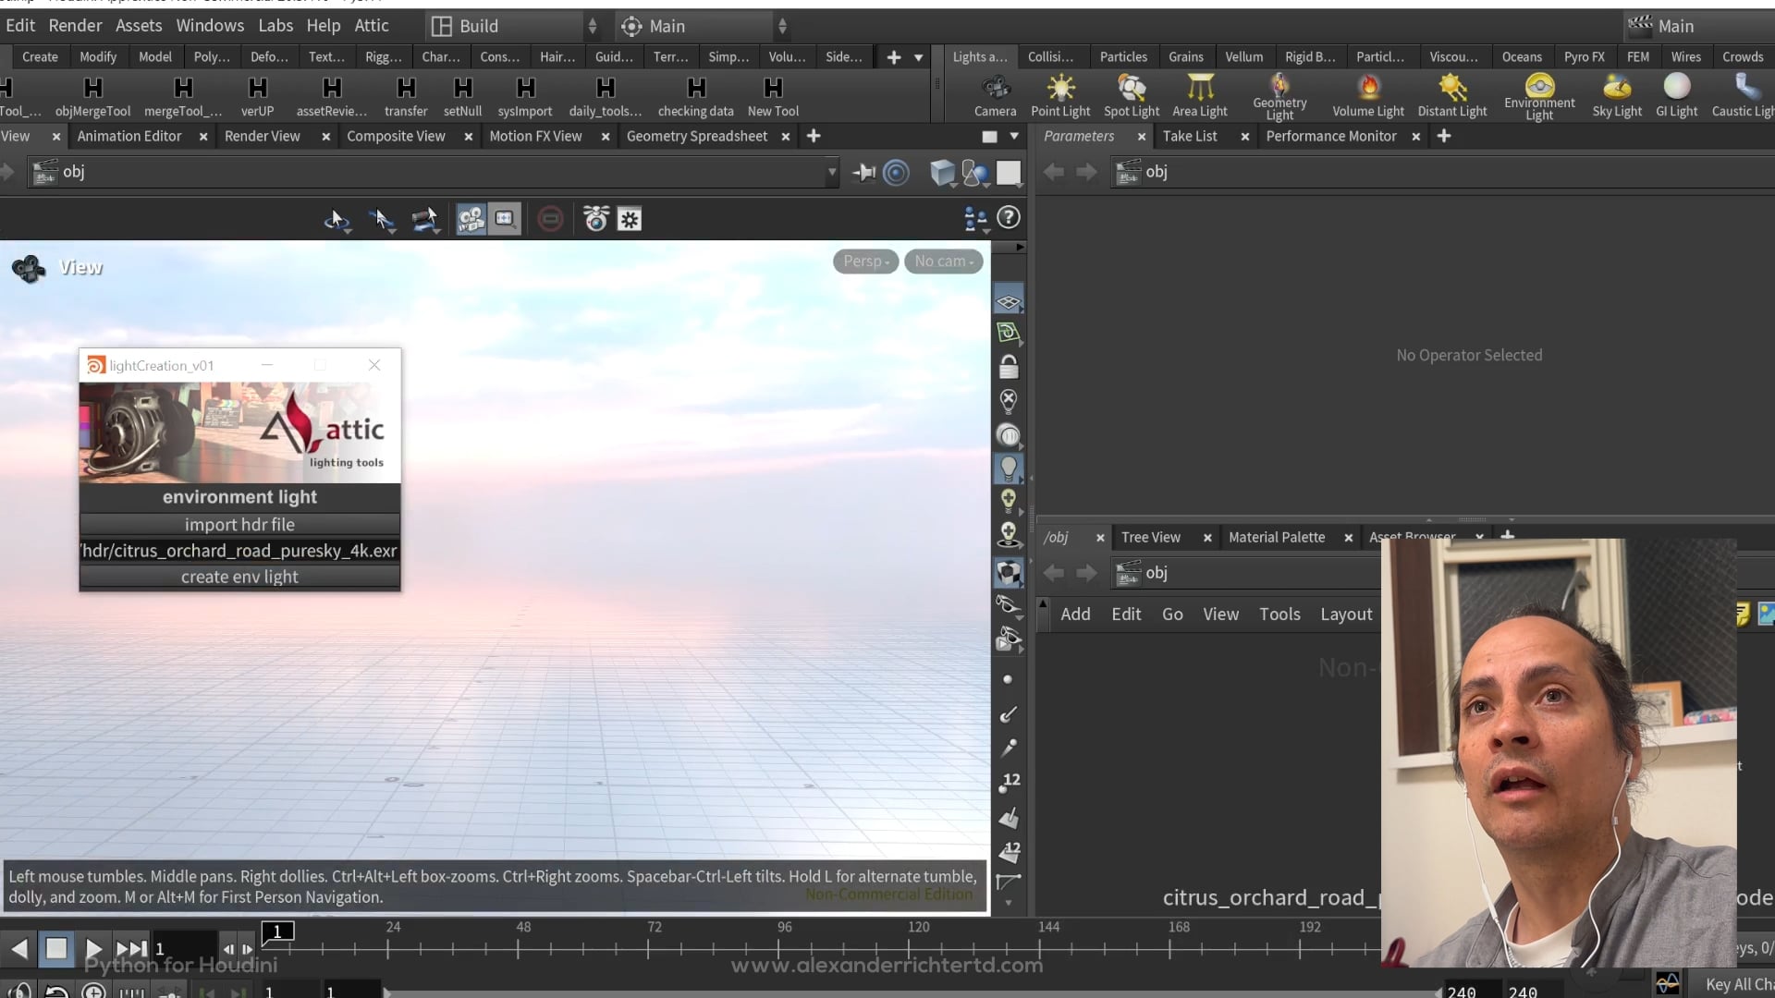Open the Material Palette tab
Image resolution: width=1775 pixels, height=998 pixels.
coord(1276,537)
